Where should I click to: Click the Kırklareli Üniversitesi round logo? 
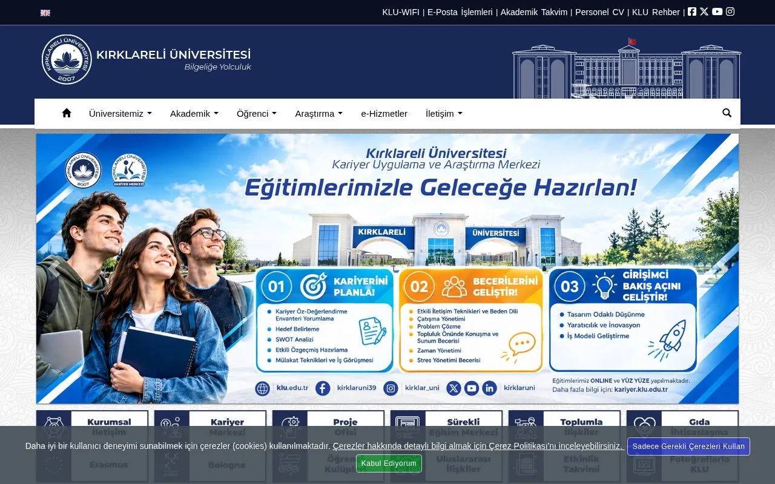pyautogui.click(x=67, y=59)
